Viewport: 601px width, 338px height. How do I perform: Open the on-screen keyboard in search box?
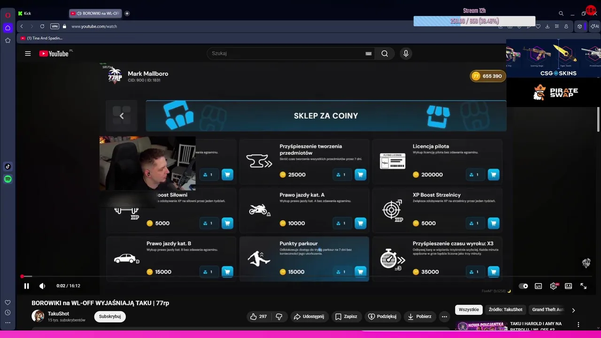(x=369, y=54)
